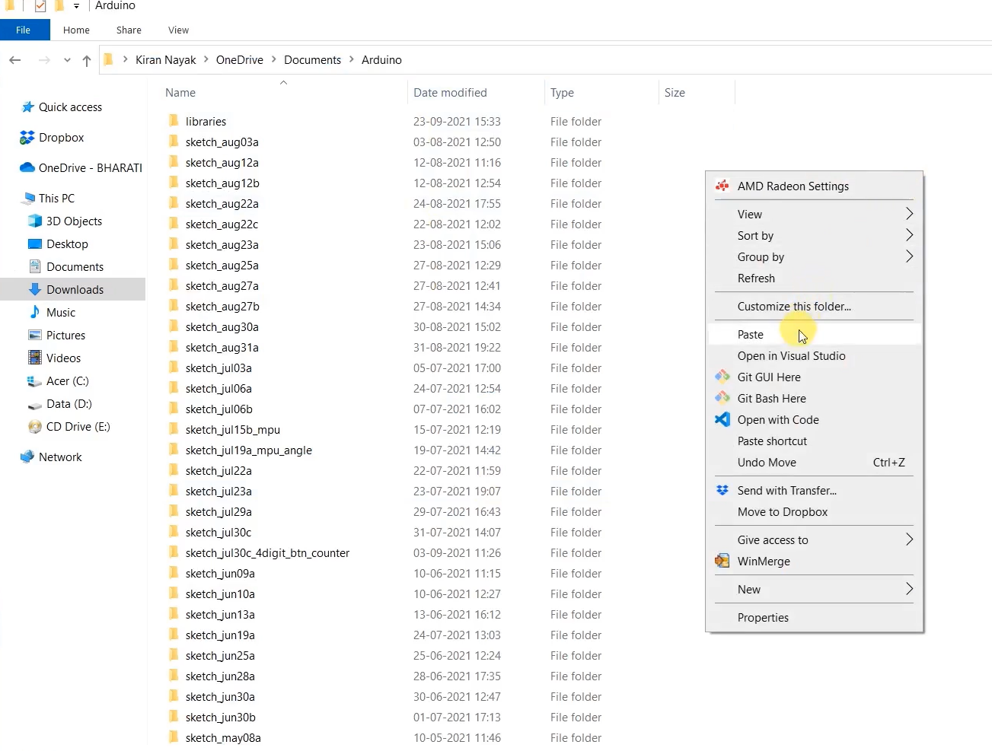The image size is (992, 751).
Task: Choose Move to Dropbox
Action: point(814,511)
